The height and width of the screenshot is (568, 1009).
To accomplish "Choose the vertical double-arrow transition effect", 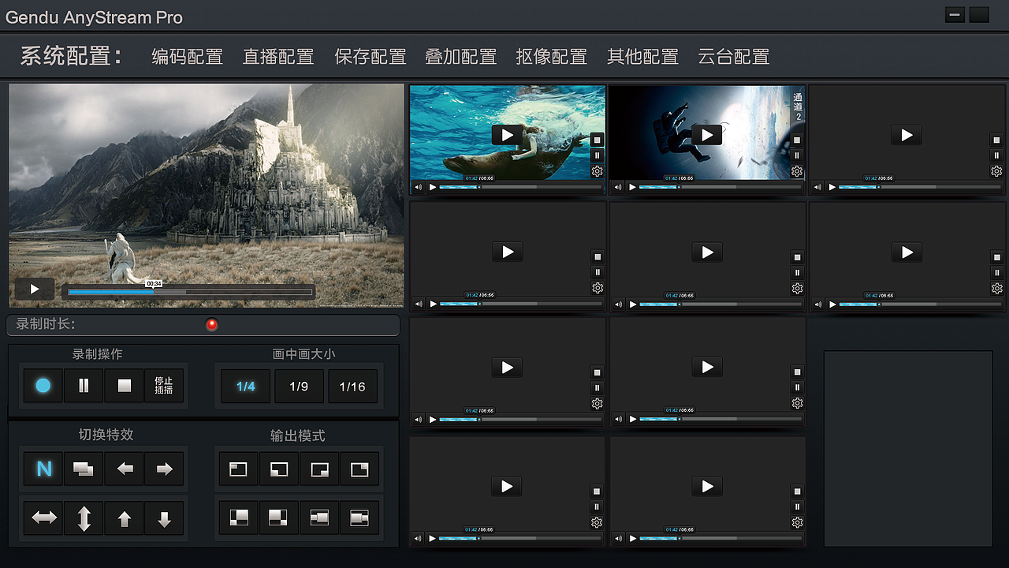I will [84, 518].
